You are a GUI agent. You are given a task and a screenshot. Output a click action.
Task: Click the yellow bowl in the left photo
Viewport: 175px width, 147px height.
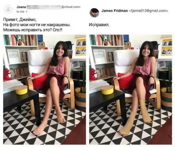(x=21, y=90)
